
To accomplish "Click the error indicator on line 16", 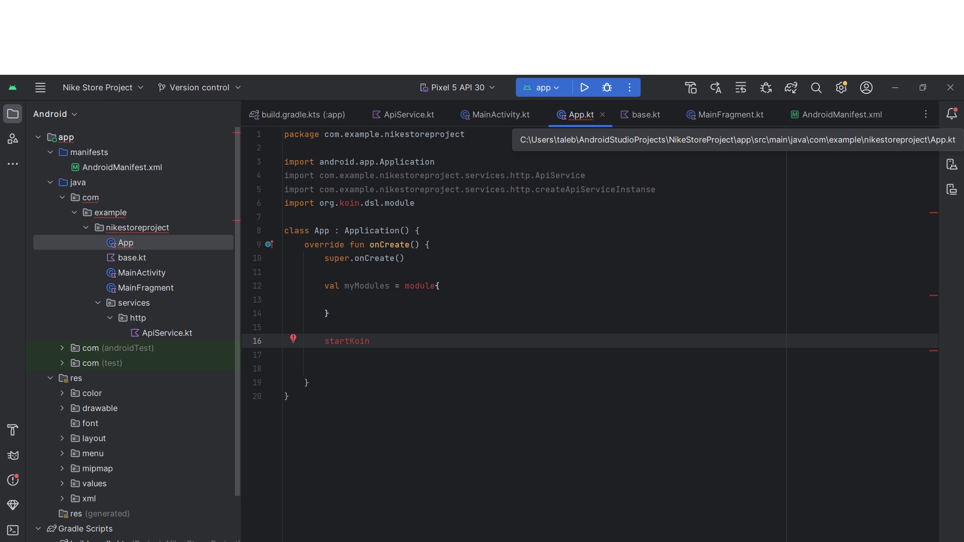I will (293, 339).
